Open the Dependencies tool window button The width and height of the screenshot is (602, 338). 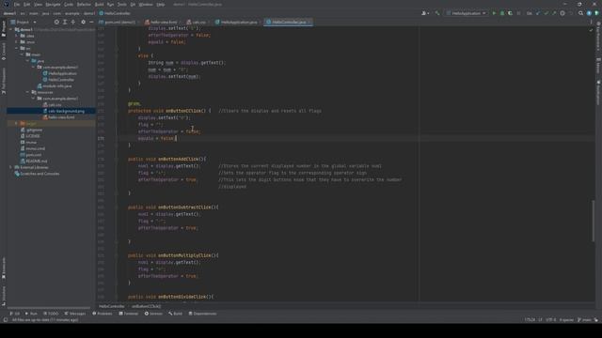[203, 314]
